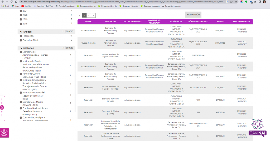The image size is (270, 141).
Task: Click the RAZÓN SOCIAL column header
Action: click(176, 22)
